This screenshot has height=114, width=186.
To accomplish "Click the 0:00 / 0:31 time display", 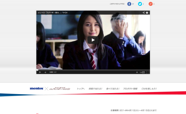I will 53,72.
